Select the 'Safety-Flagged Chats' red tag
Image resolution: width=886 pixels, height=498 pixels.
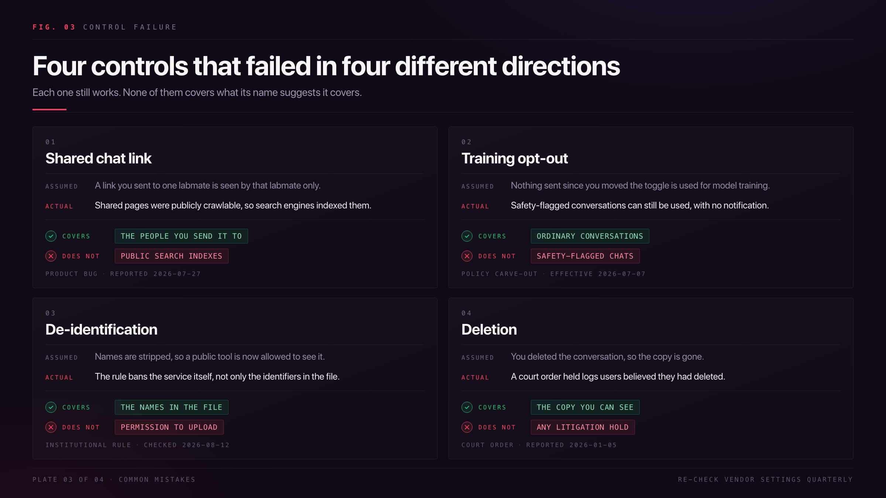[585, 256]
